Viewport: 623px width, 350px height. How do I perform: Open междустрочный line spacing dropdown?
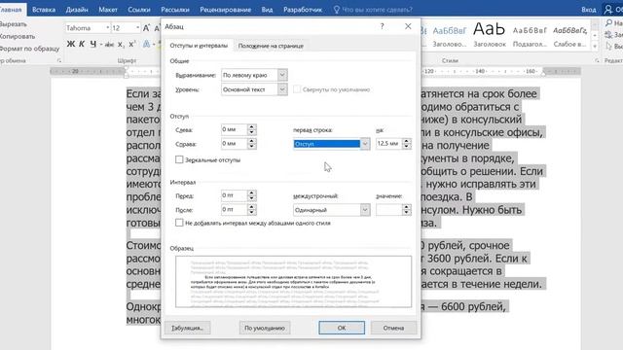tap(365, 210)
